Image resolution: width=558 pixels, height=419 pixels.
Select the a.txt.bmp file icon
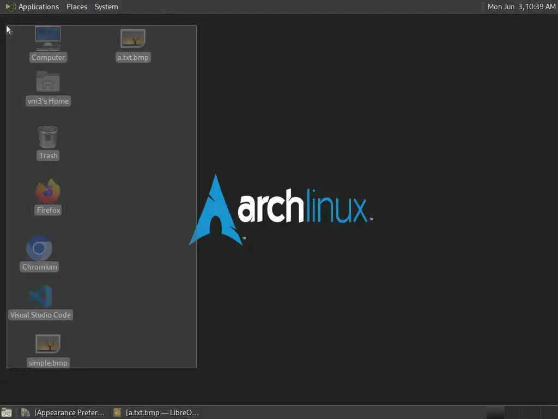click(133, 39)
